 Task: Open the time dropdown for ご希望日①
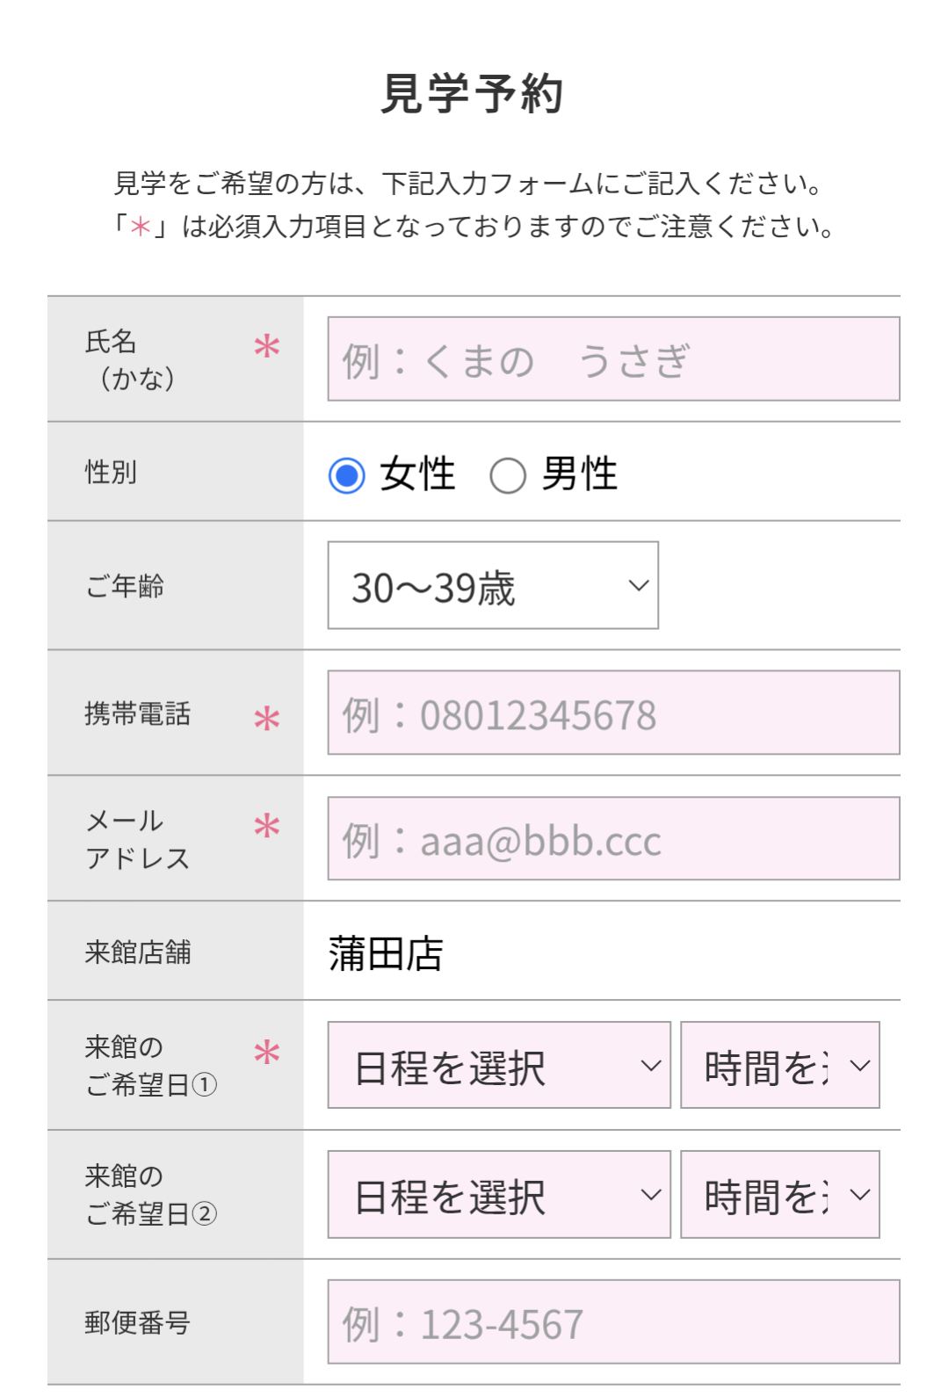[x=779, y=1066]
